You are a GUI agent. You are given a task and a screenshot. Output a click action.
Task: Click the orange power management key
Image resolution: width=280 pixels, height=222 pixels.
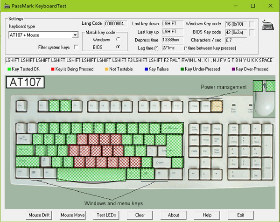[x=217, y=106]
